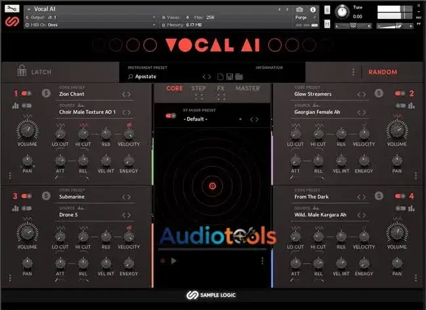Open core 3 three-dot options menu
The width and height of the screenshot is (426, 310).
[10, 278]
